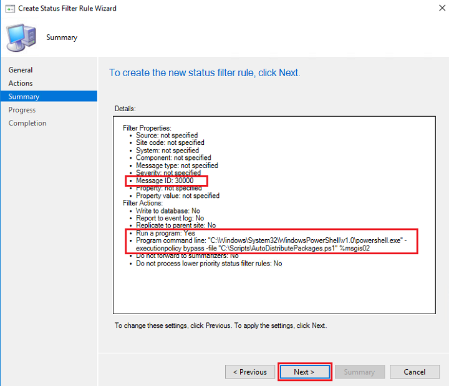Click the Message ID: 30000 line

(x=165, y=181)
